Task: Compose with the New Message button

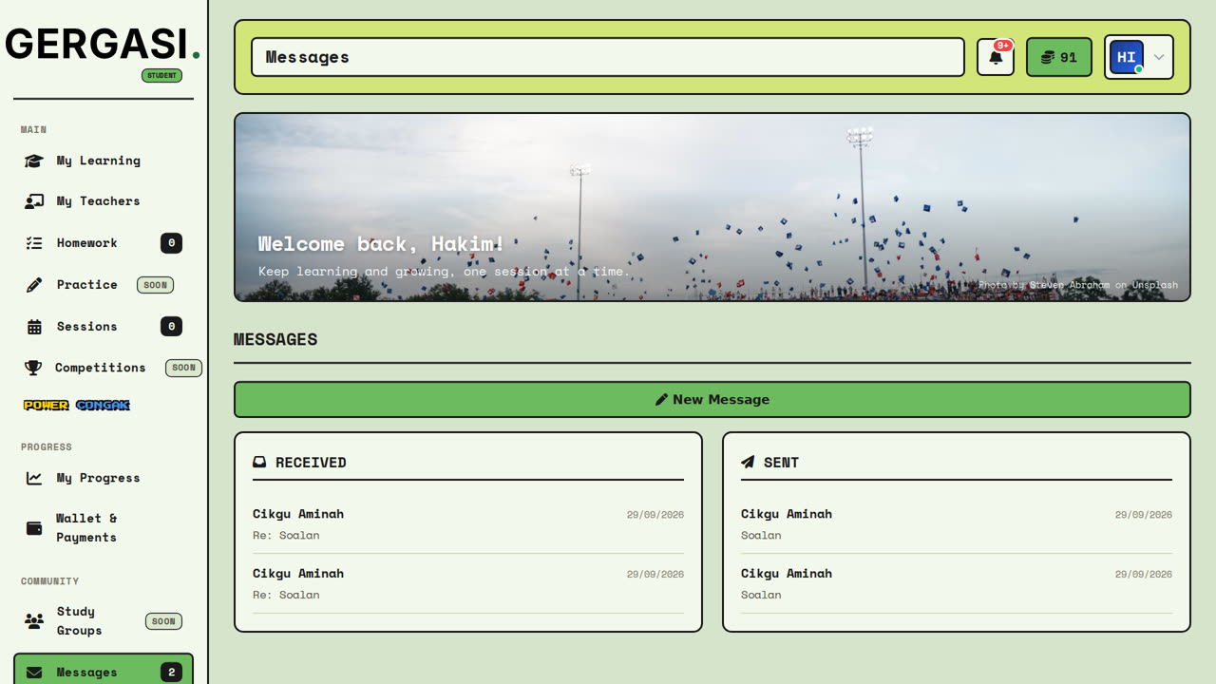Action: 712,399
